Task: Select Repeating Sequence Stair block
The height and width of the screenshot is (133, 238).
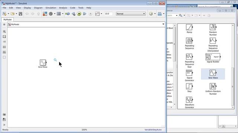Action: coord(189,61)
